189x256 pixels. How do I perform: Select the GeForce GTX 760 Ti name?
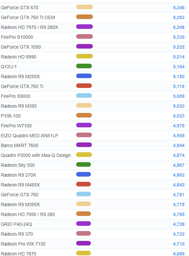pos(22,86)
